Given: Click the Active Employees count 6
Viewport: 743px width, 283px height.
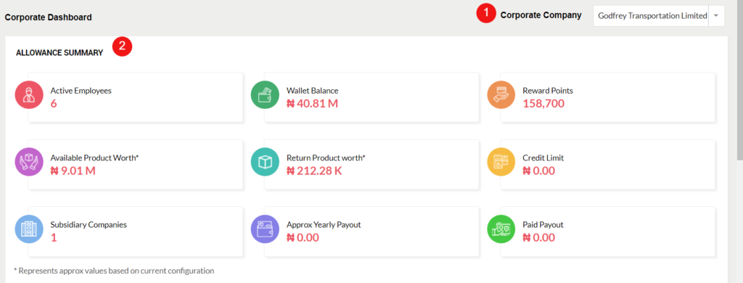Looking at the screenshot, I should 54,103.
